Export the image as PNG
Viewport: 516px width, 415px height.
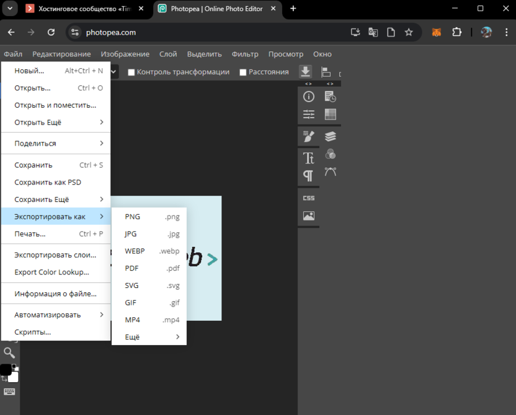tap(149, 217)
